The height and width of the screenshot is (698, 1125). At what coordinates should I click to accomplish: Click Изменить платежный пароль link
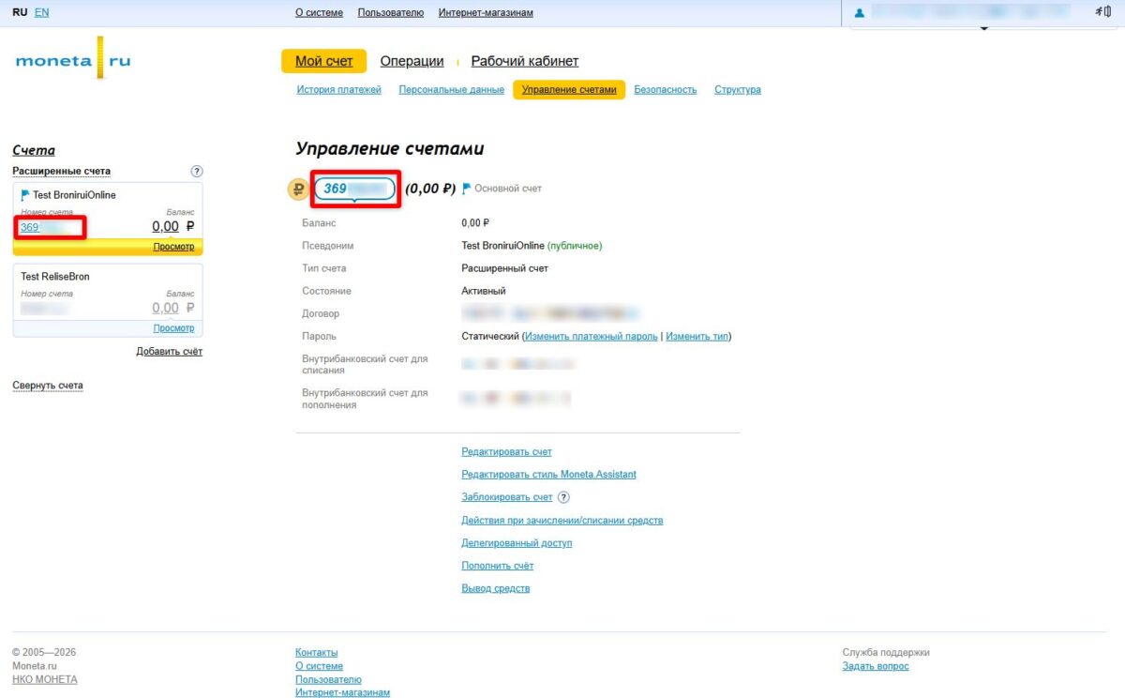[x=591, y=336]
